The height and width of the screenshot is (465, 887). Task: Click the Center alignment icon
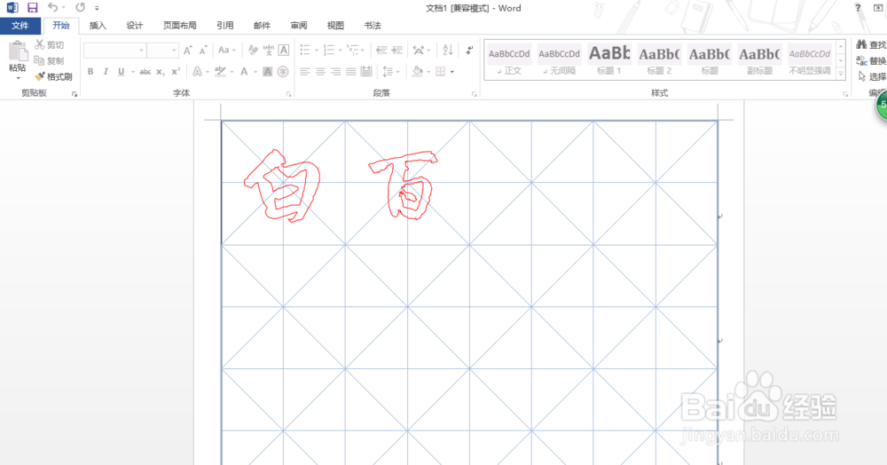coord(320,72)
